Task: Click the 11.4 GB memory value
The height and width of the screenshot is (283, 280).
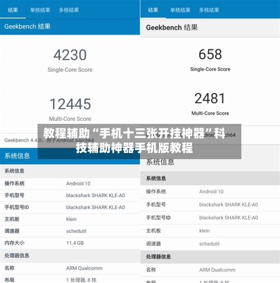Action: pyautogui.click(x=75, y=243)
